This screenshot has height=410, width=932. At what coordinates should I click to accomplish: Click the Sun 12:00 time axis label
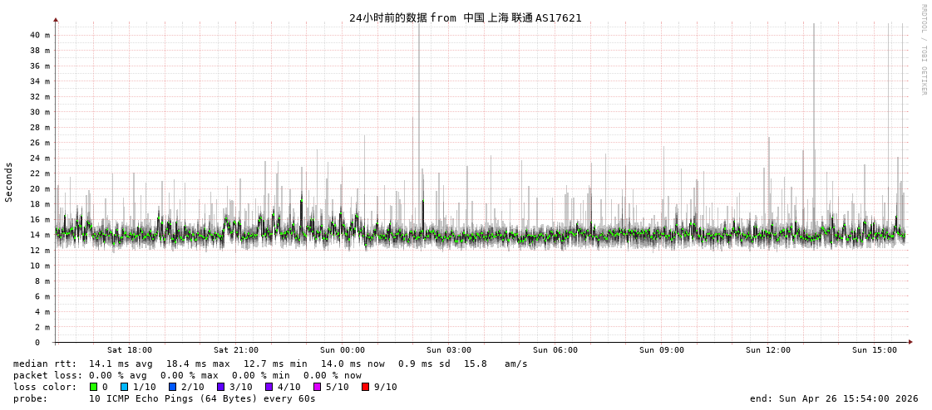tap(768, 350)
